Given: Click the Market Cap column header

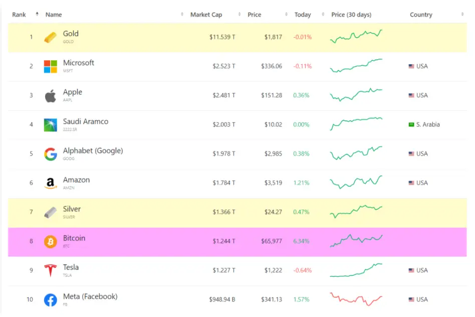Looking at the screenshot, I should tap(206, 15).
